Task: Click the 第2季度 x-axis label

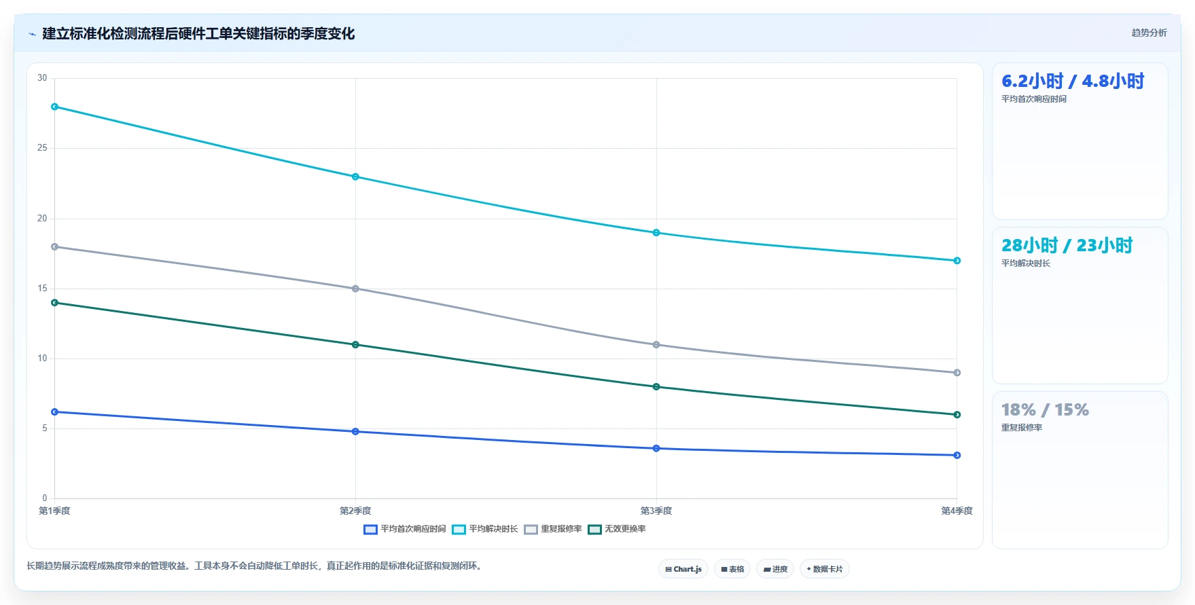Action: 355,511
